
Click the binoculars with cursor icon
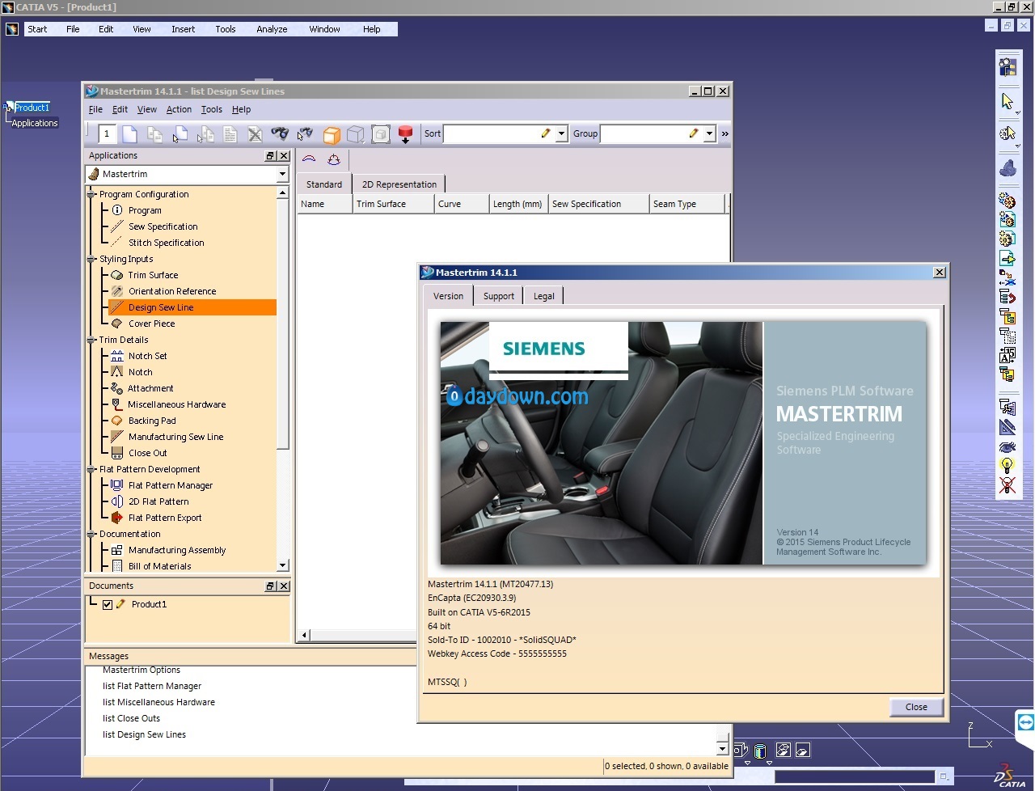(305, 134)
